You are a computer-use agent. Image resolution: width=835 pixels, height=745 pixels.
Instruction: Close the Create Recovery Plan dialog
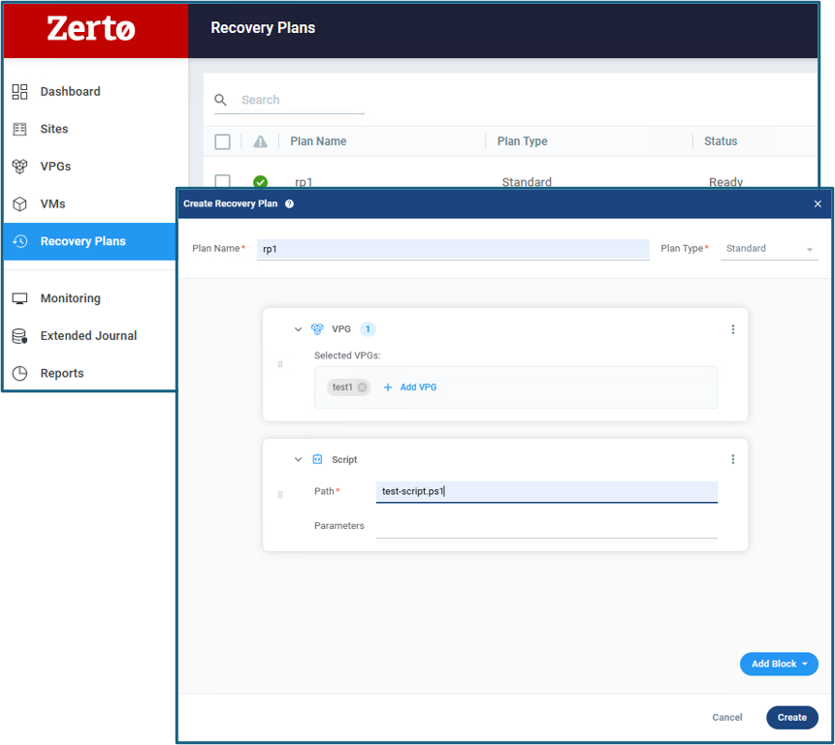[x=818, y=203]
